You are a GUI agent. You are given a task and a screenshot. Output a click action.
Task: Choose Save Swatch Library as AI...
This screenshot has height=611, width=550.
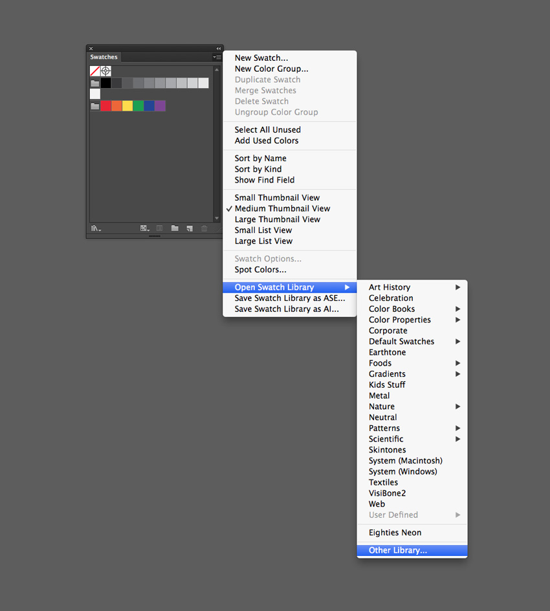(289, 309)
